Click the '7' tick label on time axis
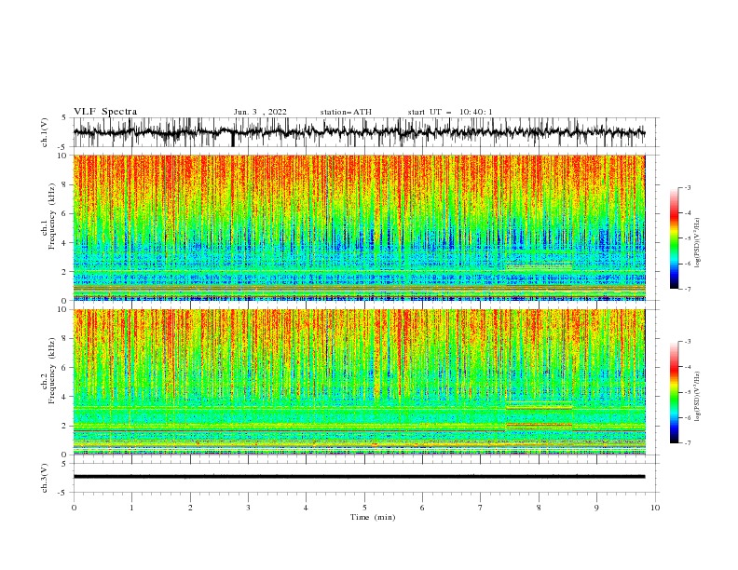738x570 pixels. pyautogui.click(x=481, y=508)
